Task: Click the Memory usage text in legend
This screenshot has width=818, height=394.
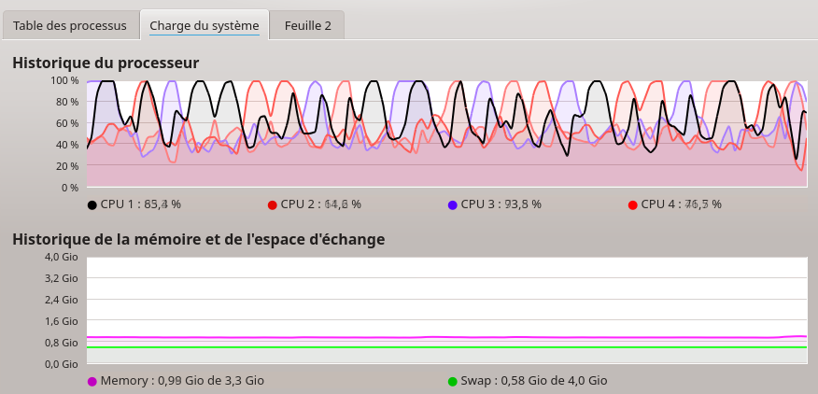Action: pyautogui.click(x=182, y=381)
